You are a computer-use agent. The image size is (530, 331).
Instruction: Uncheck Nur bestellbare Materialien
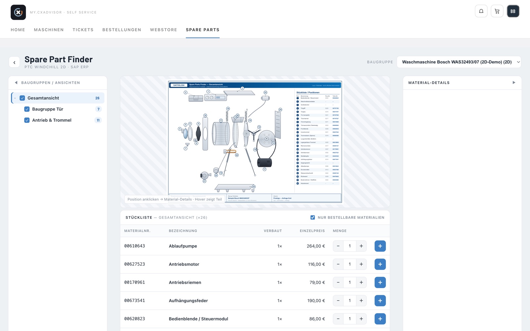tap(313, 217)
